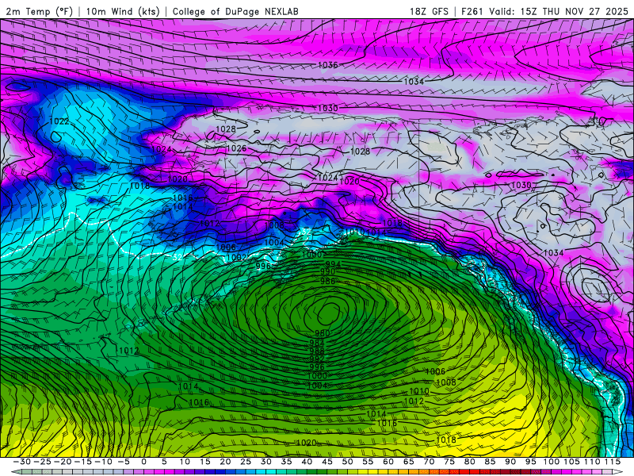This screenshot has width=634, height=476.
Task: Click the '10m Wind (kts)' header label
Action: [123, 11]
